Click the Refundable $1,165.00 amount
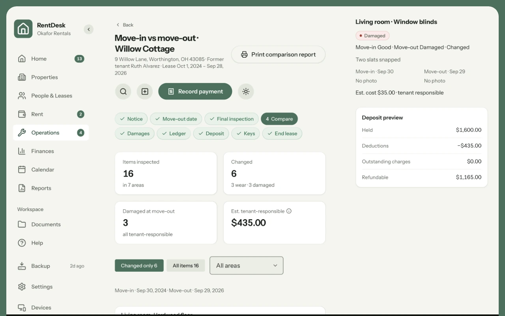The height and width of the screenshot is (316, 505). tap(469, 177)
